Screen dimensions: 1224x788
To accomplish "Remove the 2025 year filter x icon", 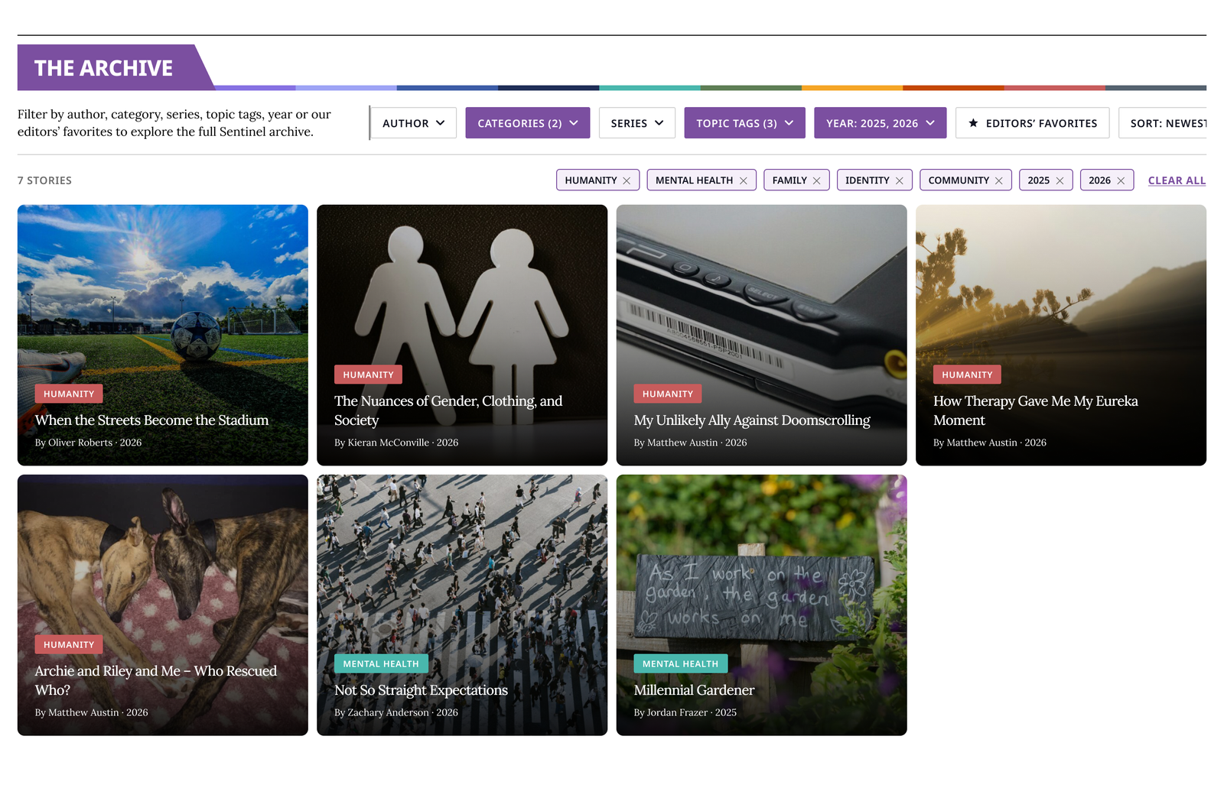I will pos(1060,180).
